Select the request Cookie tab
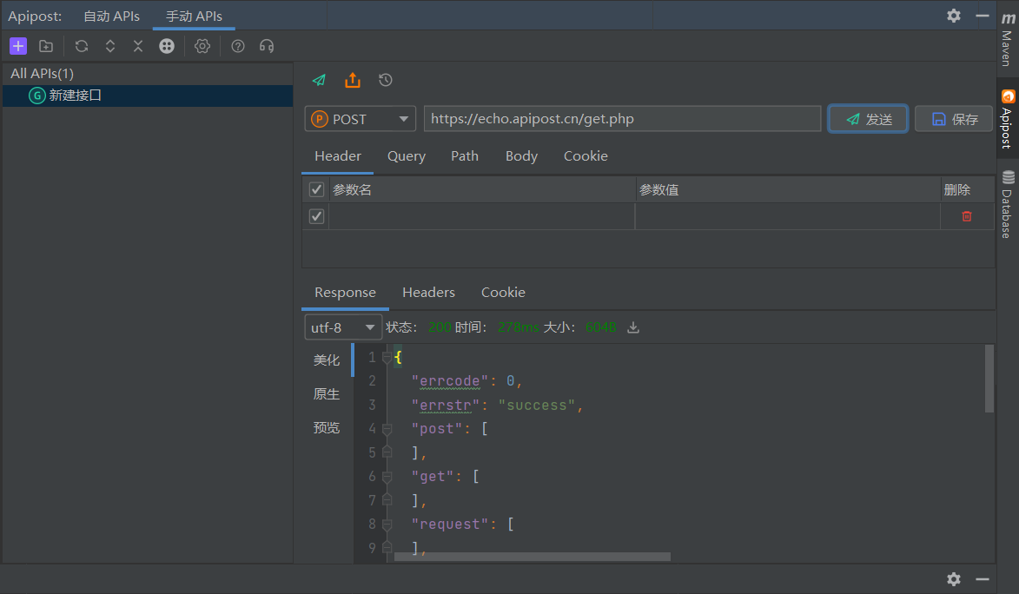The width and height of the screenshot is (1019, 594). (586, 156)
